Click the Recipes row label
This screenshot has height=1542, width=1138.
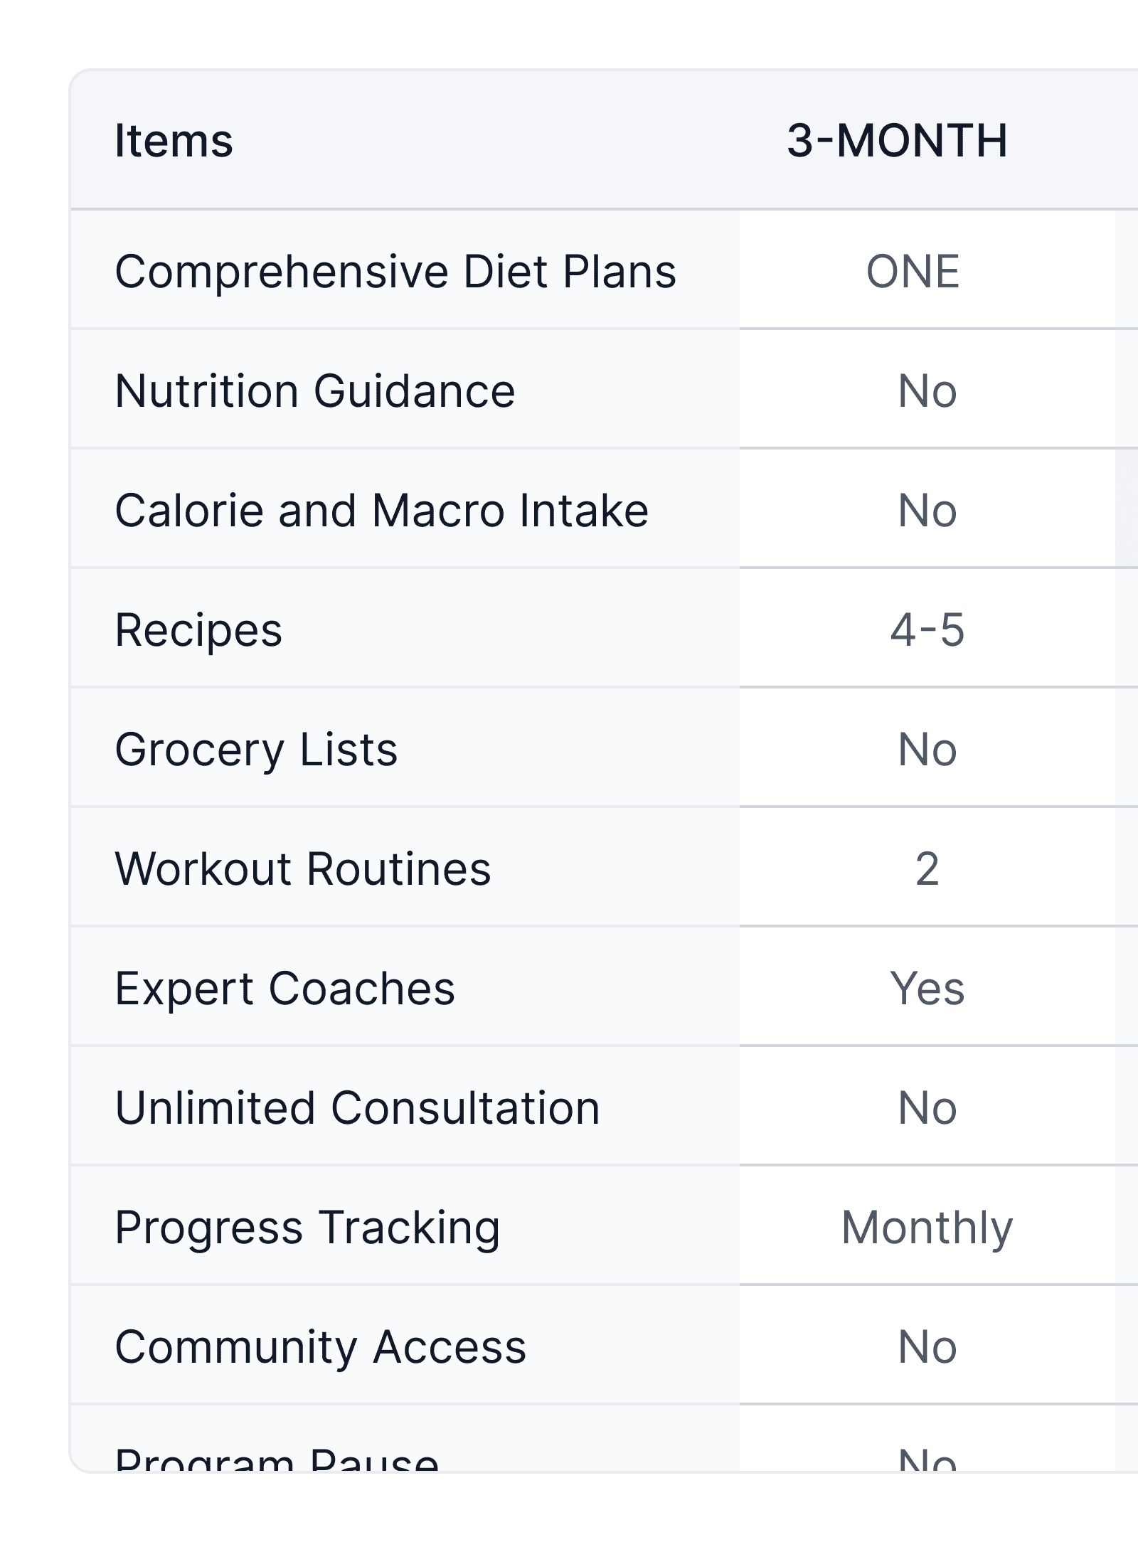point(198,630)
